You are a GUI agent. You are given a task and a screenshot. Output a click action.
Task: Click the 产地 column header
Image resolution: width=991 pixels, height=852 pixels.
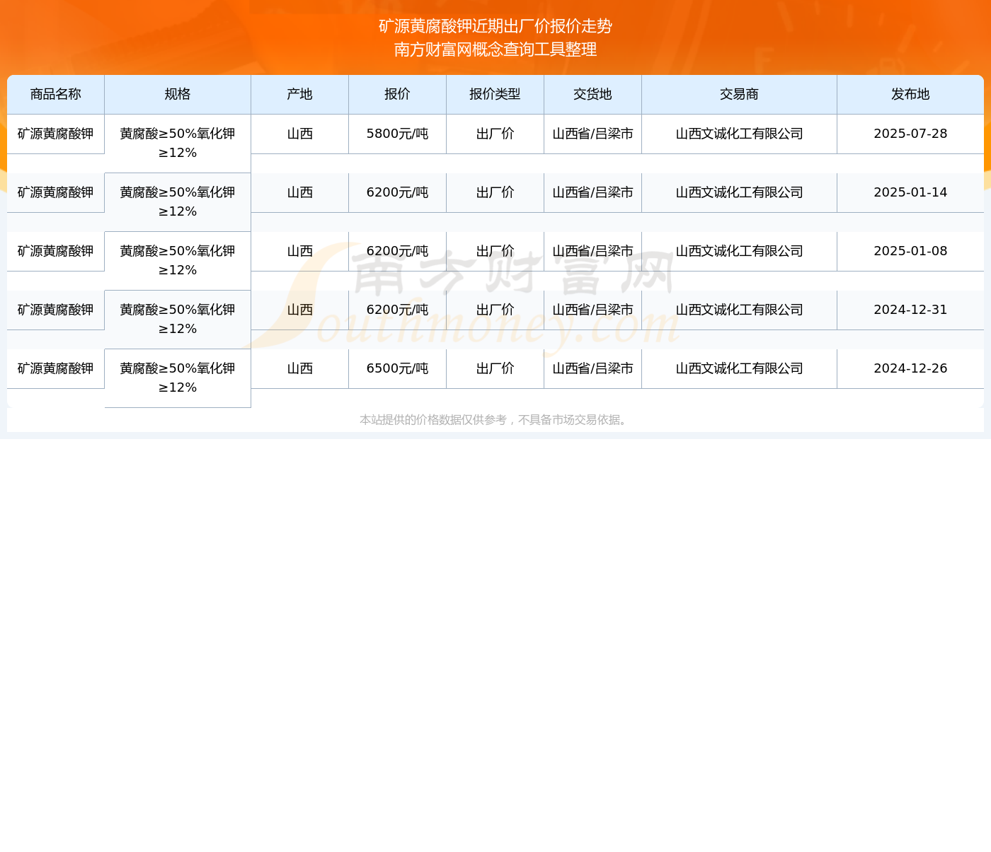point(300,94)
